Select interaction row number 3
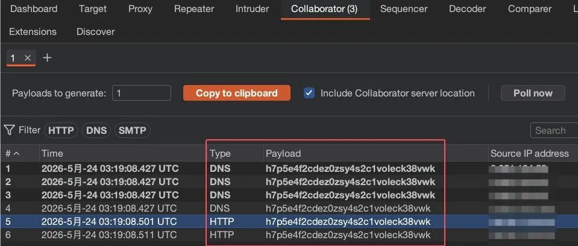The width and height of the screenshot is (578, 246). tap(289, 195)
